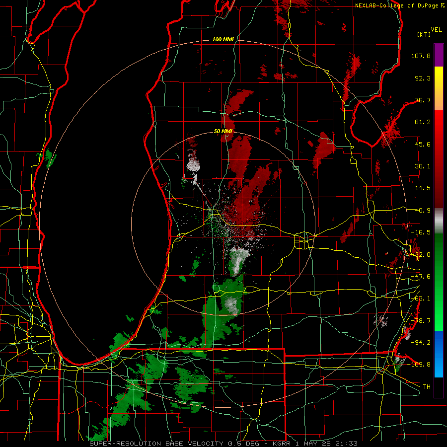Select the -32.0 scale value
447x447 pixels.
[x=421, y=255]
